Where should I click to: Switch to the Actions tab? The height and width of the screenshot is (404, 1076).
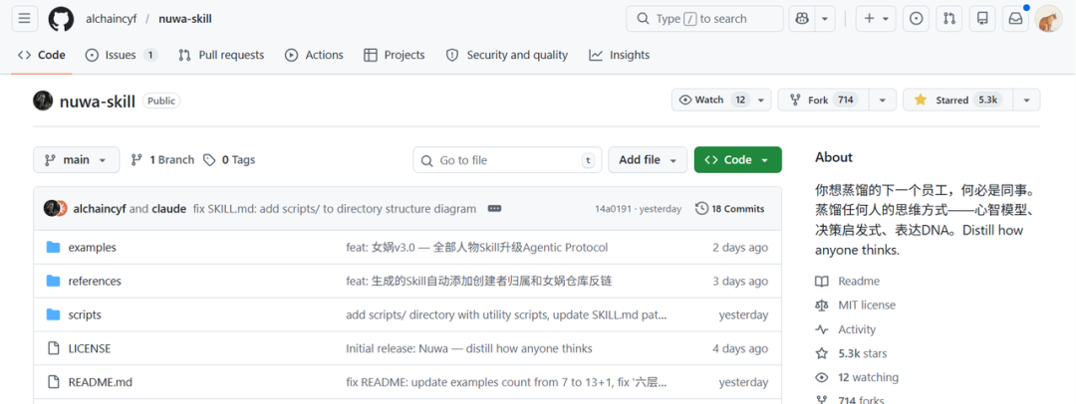coord(314,55)
